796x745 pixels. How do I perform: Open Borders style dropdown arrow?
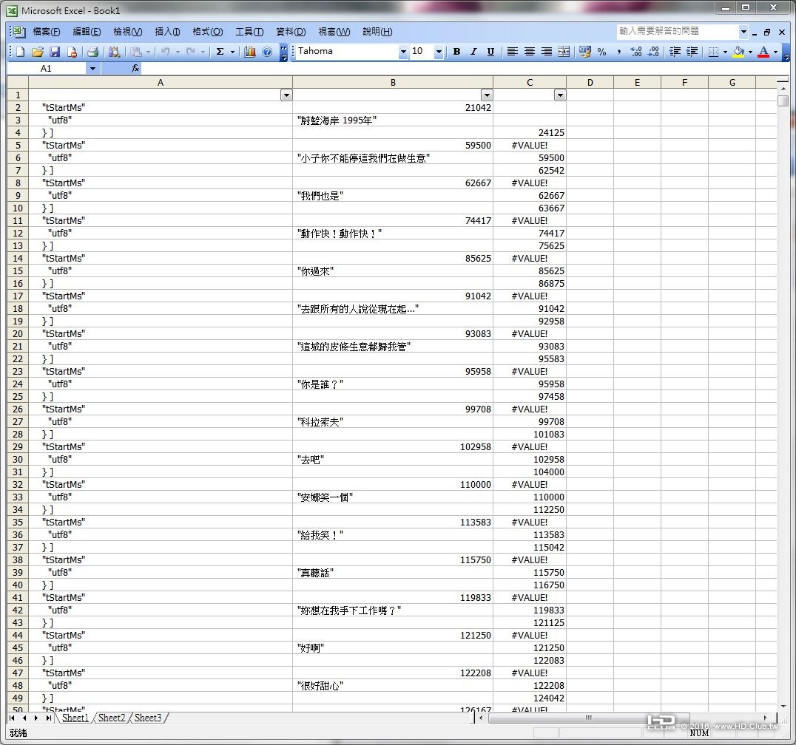725,52
